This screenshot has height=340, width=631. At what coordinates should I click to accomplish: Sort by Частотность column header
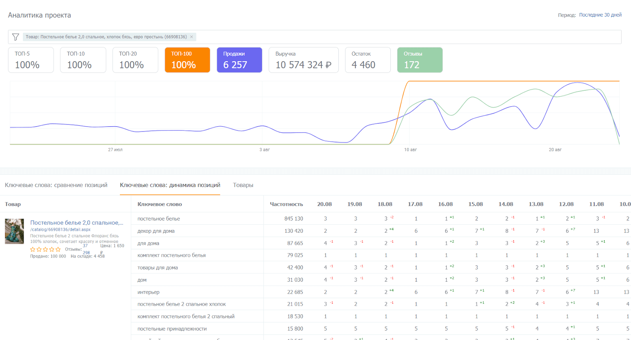pyautogui.click(x=286, y=204)
